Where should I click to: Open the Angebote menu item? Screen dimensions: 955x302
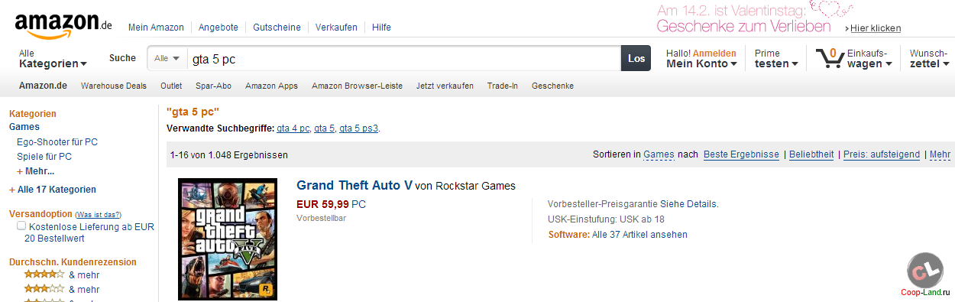point(218,27)
